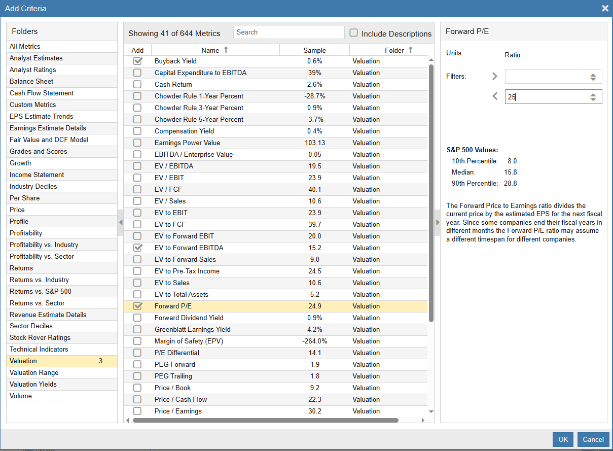This screenshot has height=451, width=613.
Task: Collapse the left Folders panel arrow
Action: click(x=120, y=222)
